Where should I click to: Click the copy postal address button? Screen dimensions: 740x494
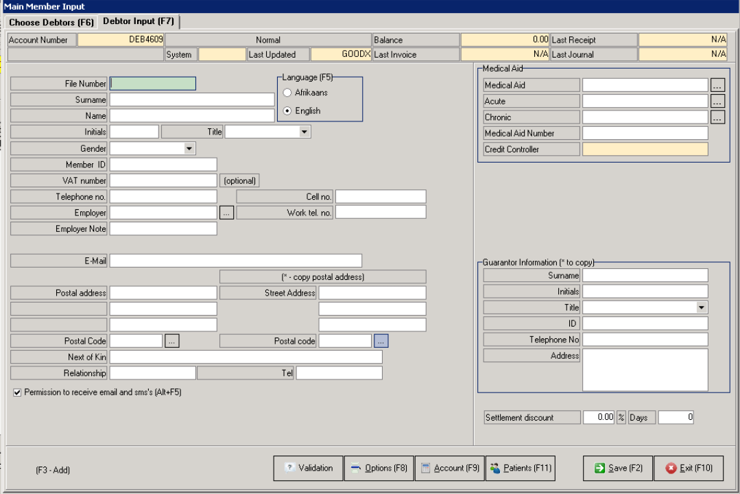[322, 277]
